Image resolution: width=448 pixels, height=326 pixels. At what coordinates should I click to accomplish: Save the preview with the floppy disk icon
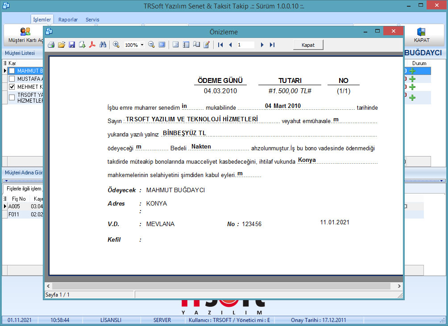pyautogui.click(x=72, y=45)
